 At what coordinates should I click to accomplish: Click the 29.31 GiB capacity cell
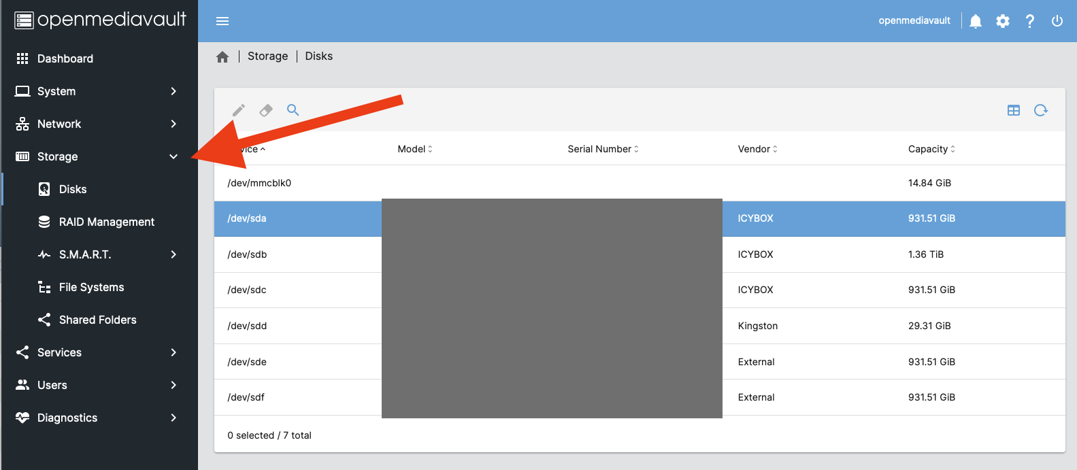[x=929, y=326]
